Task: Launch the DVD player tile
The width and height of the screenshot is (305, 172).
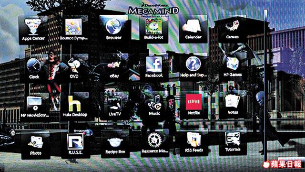Action: (74, 68)
